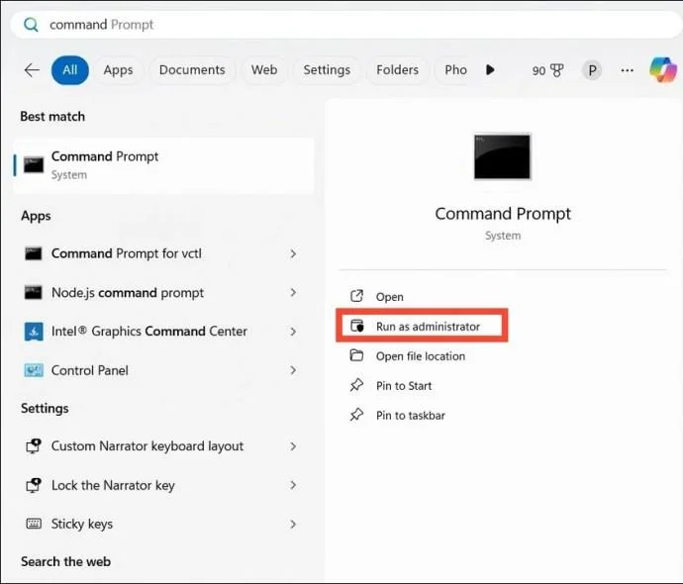This screenshot has width=683, height=584.
Task: Show more filter tabs with play arrow
Action: 490,69
